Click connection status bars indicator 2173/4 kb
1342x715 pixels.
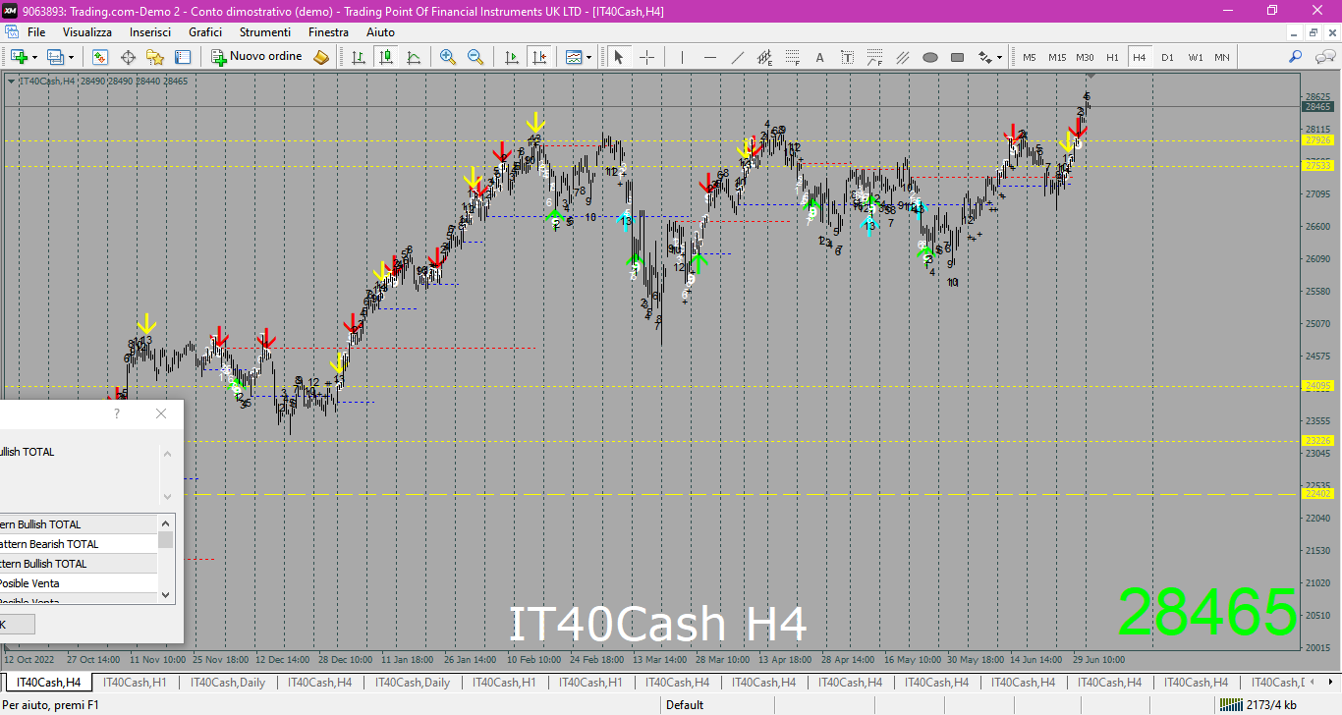tap(1257, 704)
